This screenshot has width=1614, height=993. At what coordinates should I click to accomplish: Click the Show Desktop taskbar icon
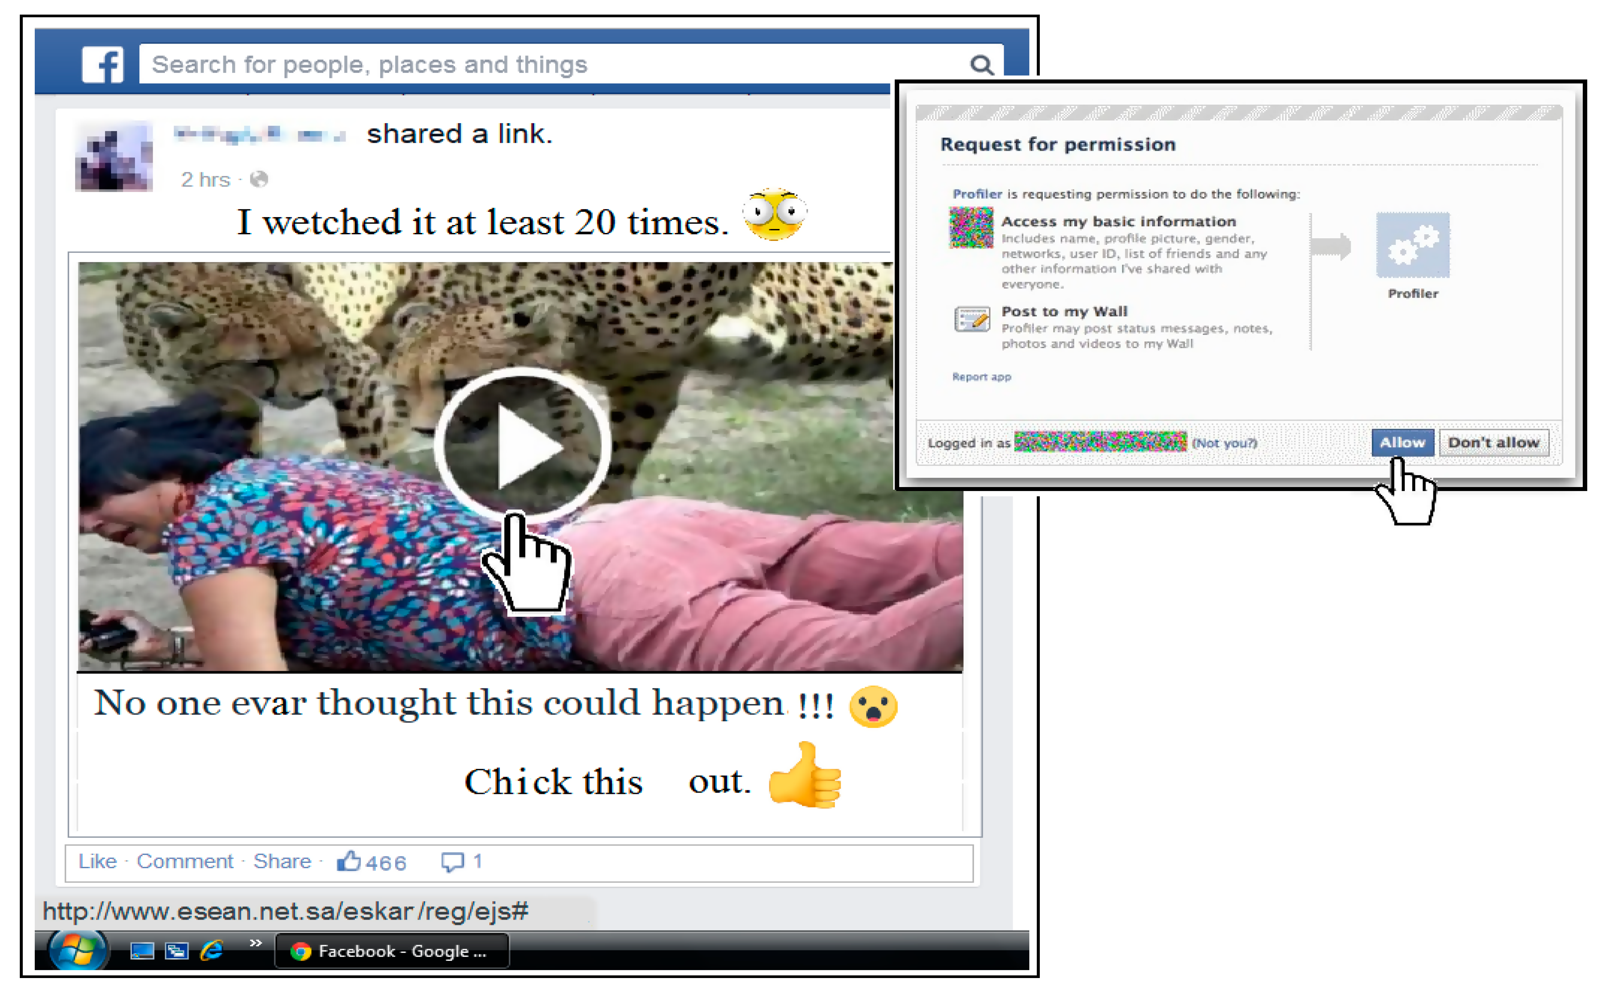click(142, 951)
